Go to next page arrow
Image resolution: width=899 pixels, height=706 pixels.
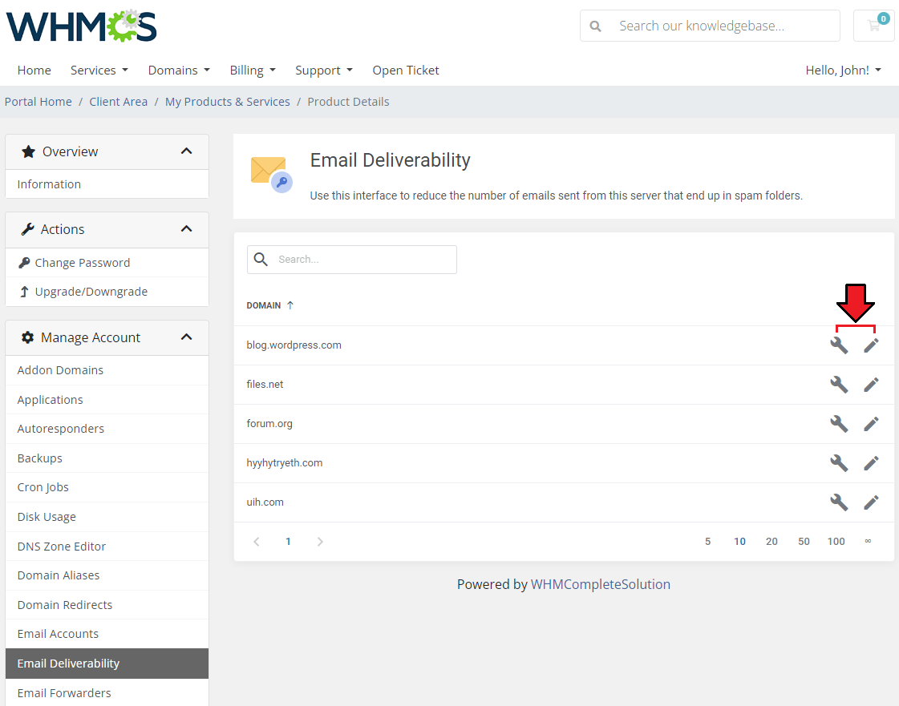[320, 542]
